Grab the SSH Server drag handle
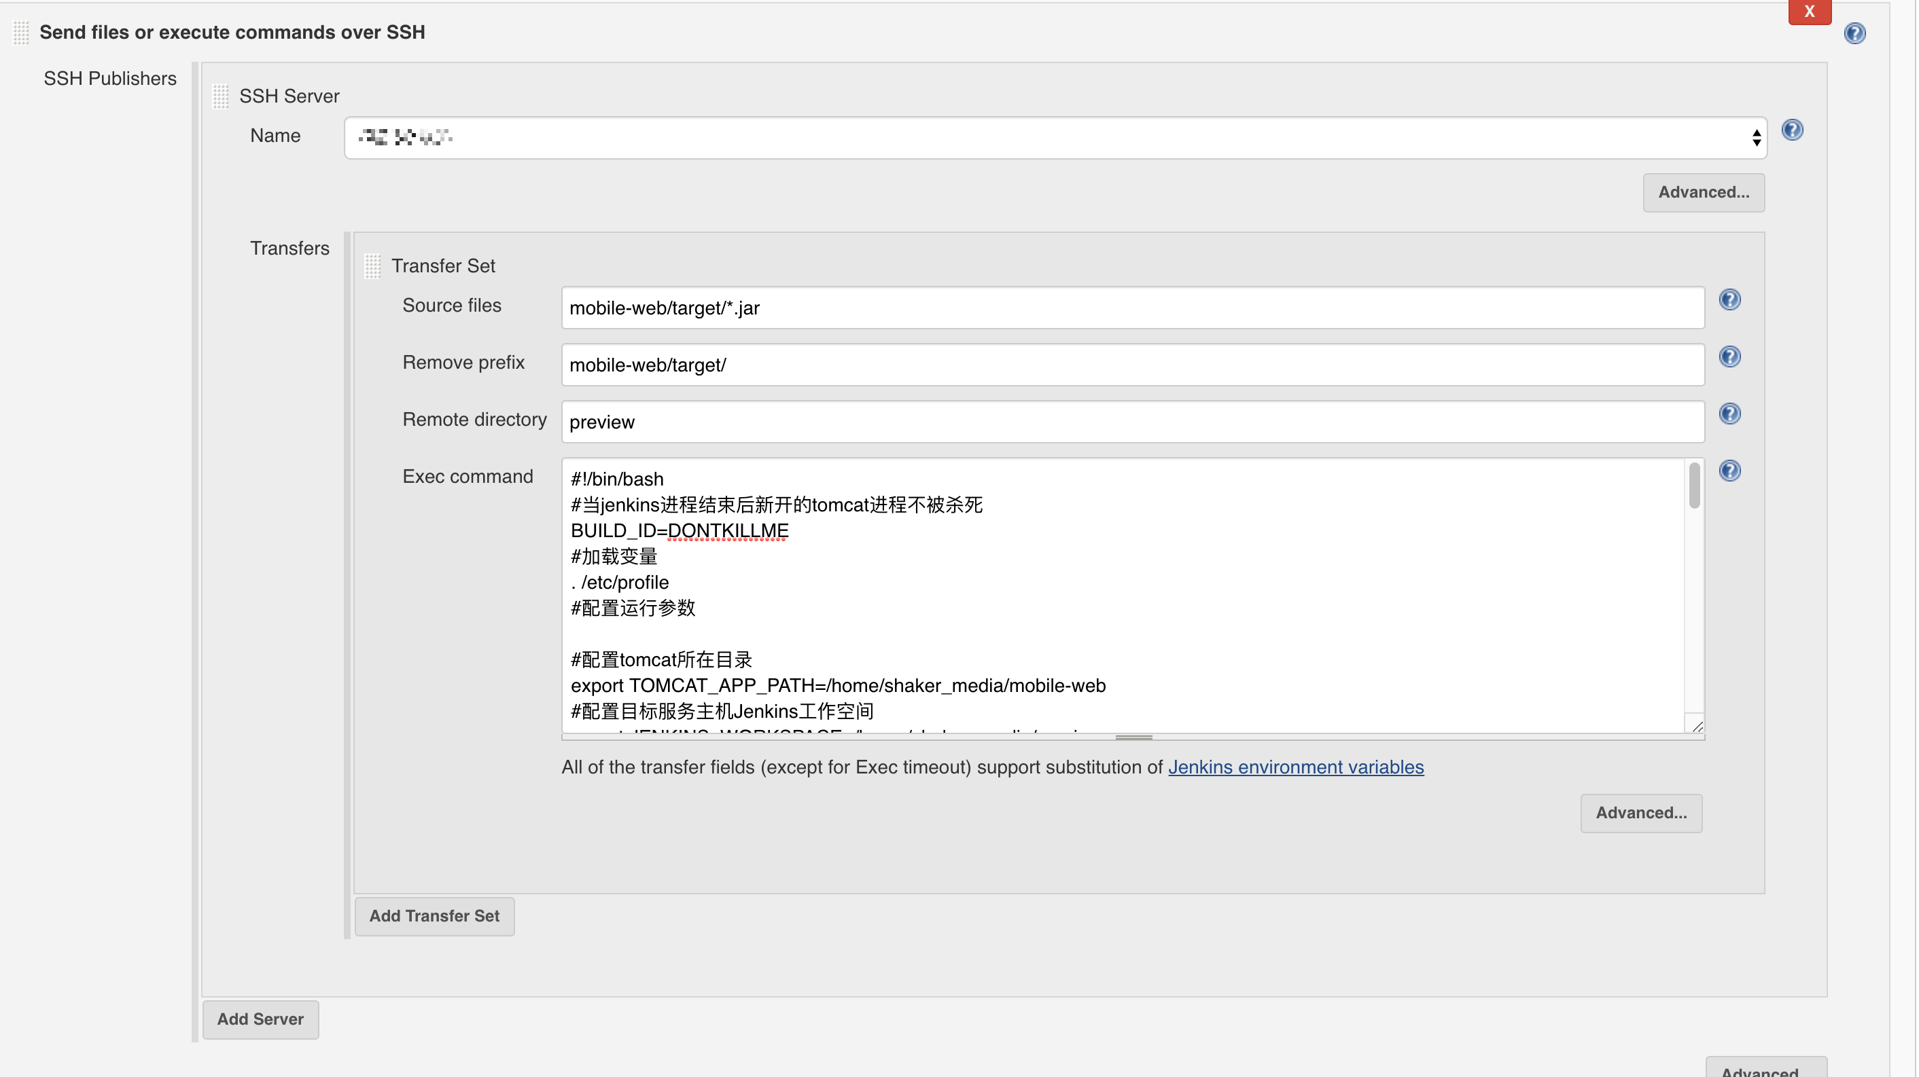1919x1077 pixels. click(x=220, y=96)
